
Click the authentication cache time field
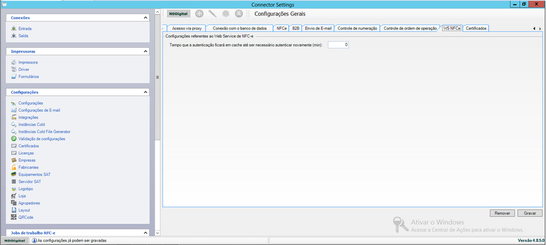click(x=338, y=45)
